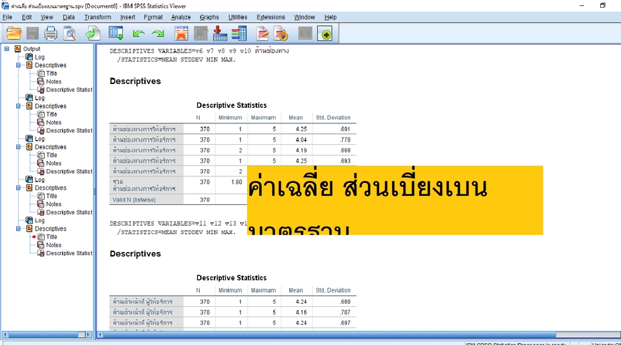This screenshot has height=345, width=621.
Task: Click the Export output icon
Action: [x=93, y=33]
